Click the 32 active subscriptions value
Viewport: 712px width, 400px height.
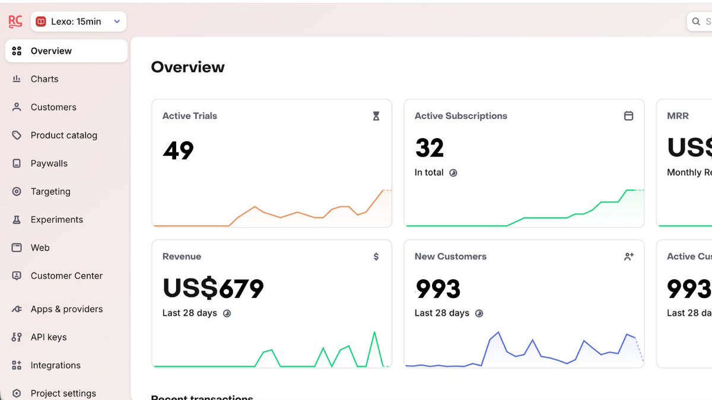click(x=430, y=148)
